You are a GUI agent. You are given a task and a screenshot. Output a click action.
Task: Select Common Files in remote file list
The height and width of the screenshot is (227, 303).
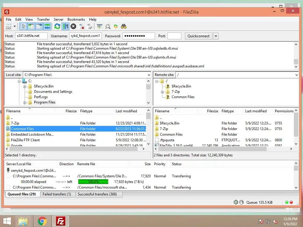(x=171, y=134)
